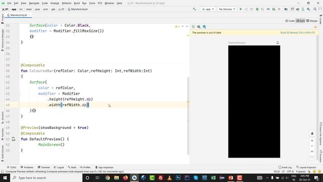
Task: Open VLC media player from taskbar
Action: click(x=170, y=177)
